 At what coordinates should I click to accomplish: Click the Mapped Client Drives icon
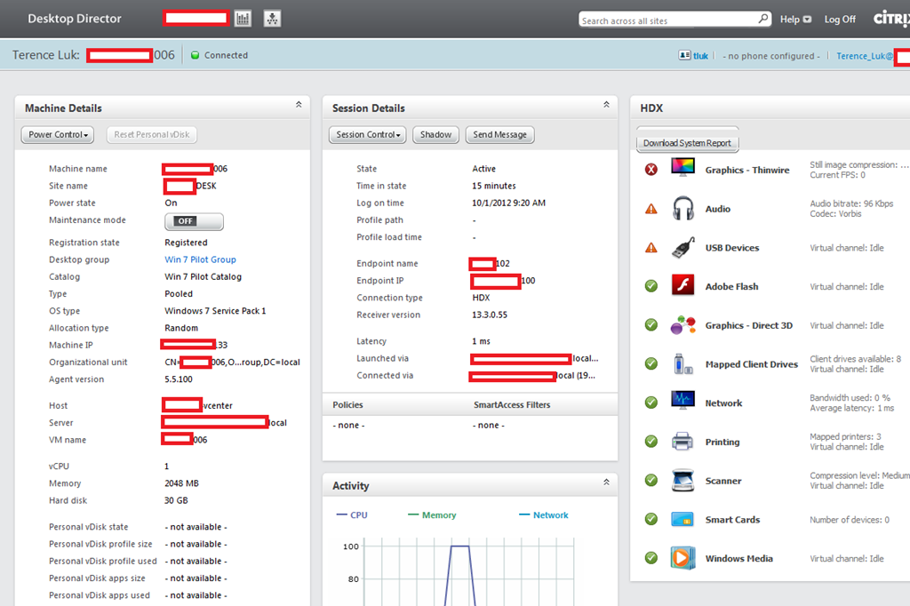682,363
